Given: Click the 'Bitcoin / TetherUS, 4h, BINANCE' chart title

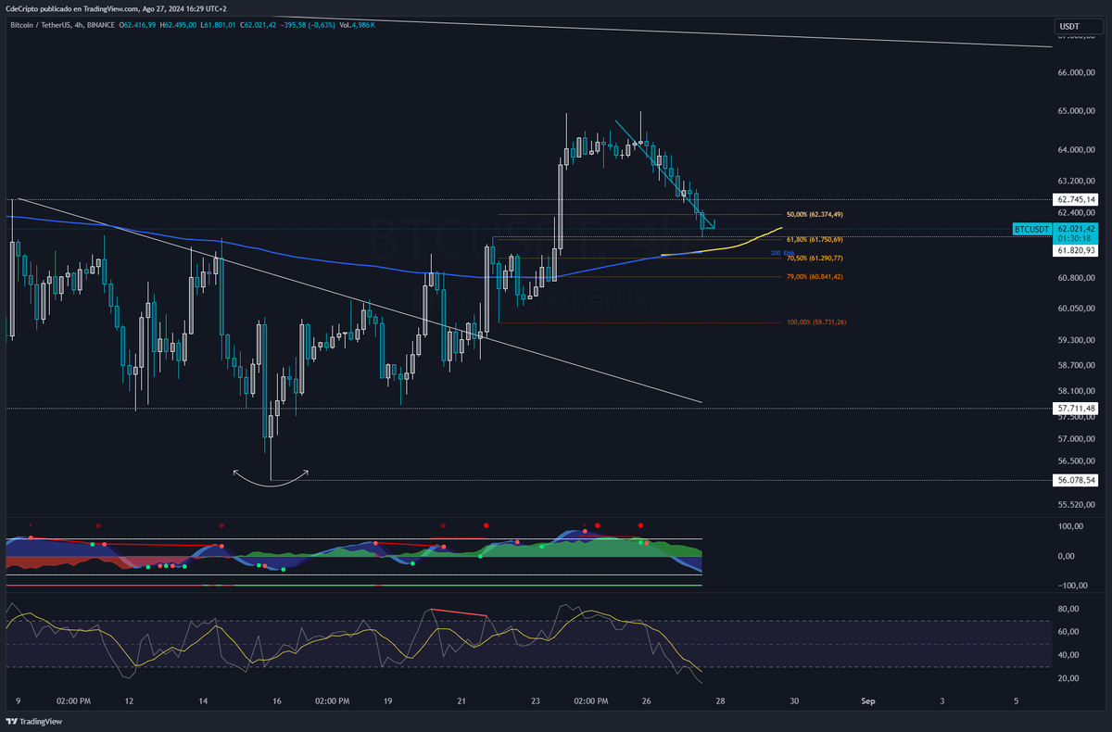Looking at the screenshot, I should click(62, 25).
